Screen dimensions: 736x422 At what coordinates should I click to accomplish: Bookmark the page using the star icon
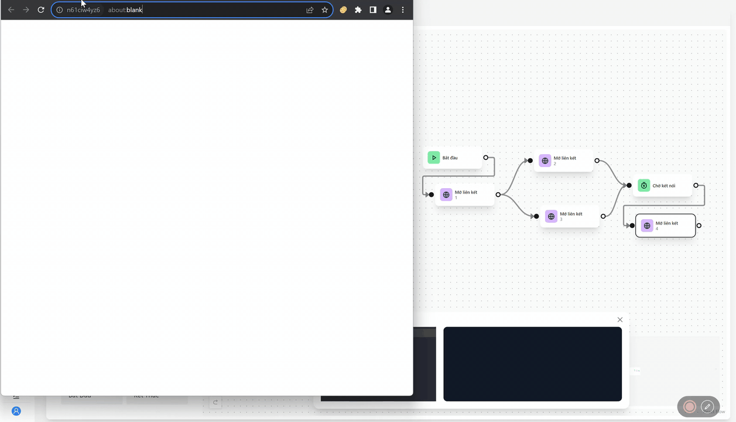[x=324, y=9]
